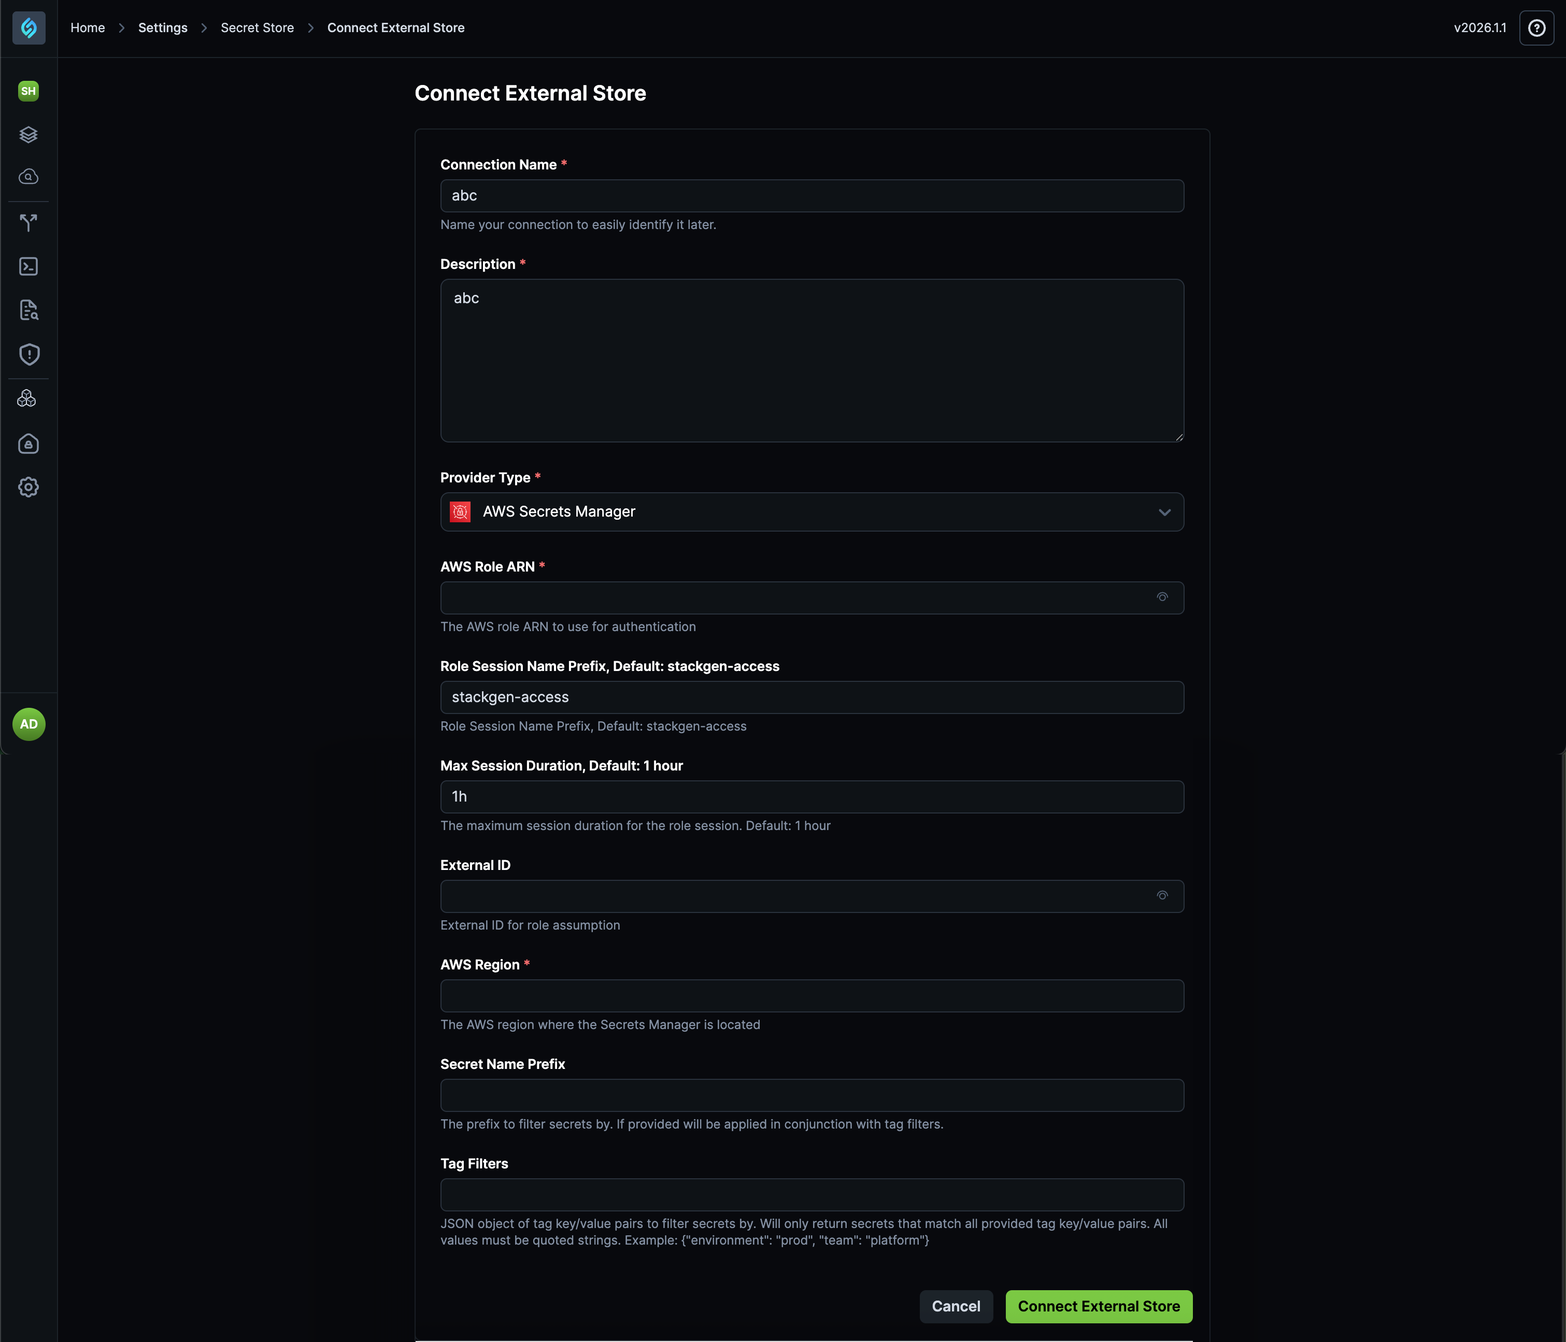The image size is (1566, 1342).
Task: Open the document search sidebar icon
Action: [x=29, y=310]
